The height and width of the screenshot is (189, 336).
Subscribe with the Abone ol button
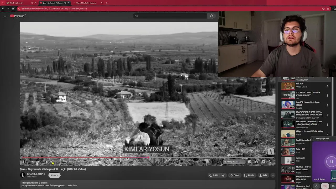[55, 175]
